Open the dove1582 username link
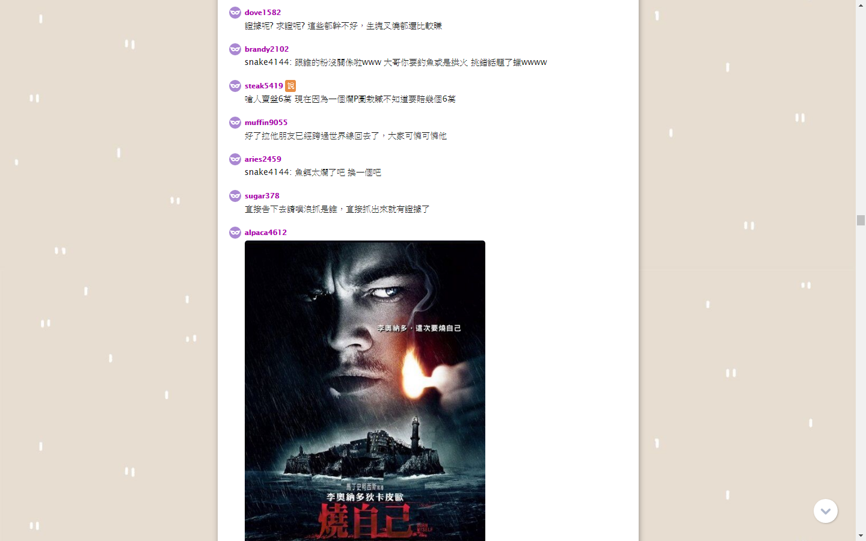 (263, 13)
